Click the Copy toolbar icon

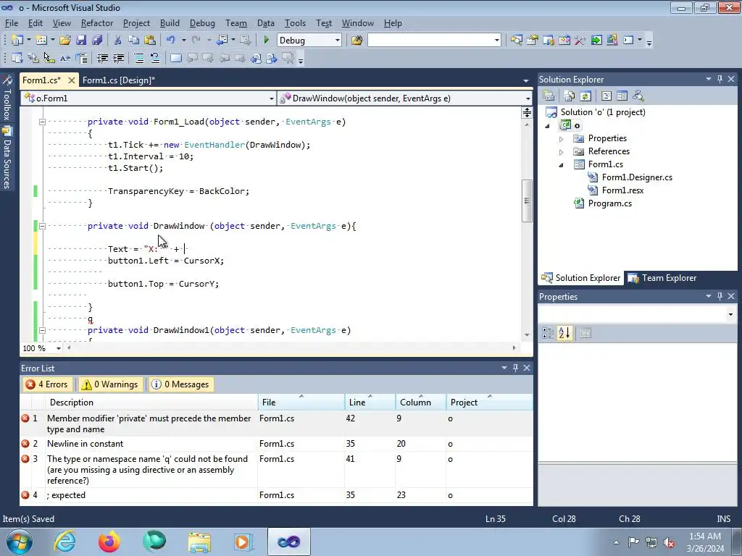pyautogui.click(x=134, y=41)
